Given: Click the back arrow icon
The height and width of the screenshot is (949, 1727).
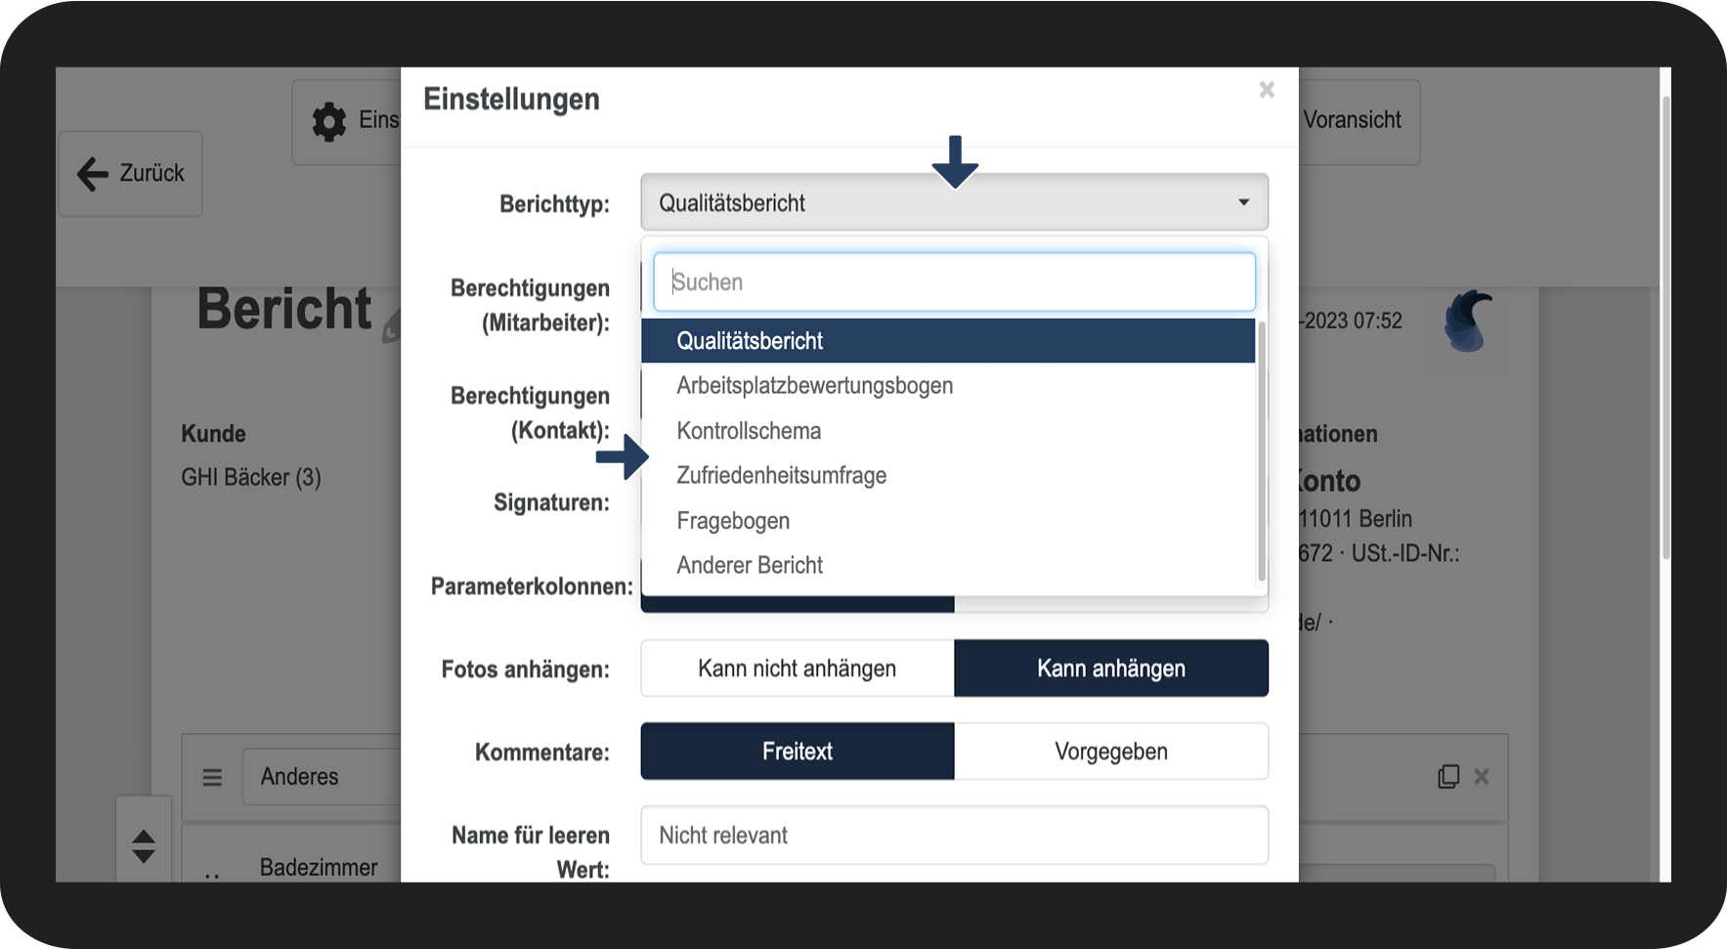Looking at the screenshot, I should click(93, 174).
